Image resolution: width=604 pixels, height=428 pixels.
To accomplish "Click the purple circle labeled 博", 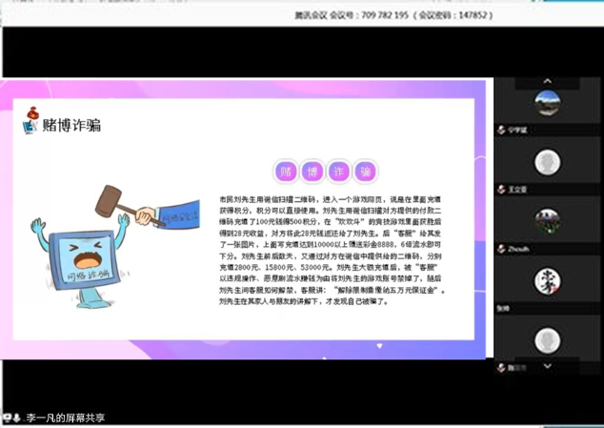I will tap(312, 172).
